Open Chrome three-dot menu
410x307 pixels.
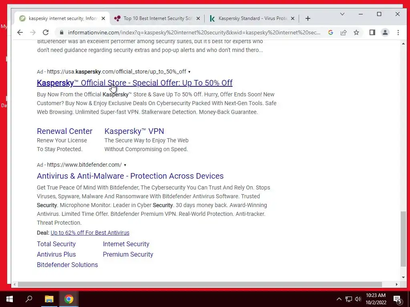click(x=398, y=32)
